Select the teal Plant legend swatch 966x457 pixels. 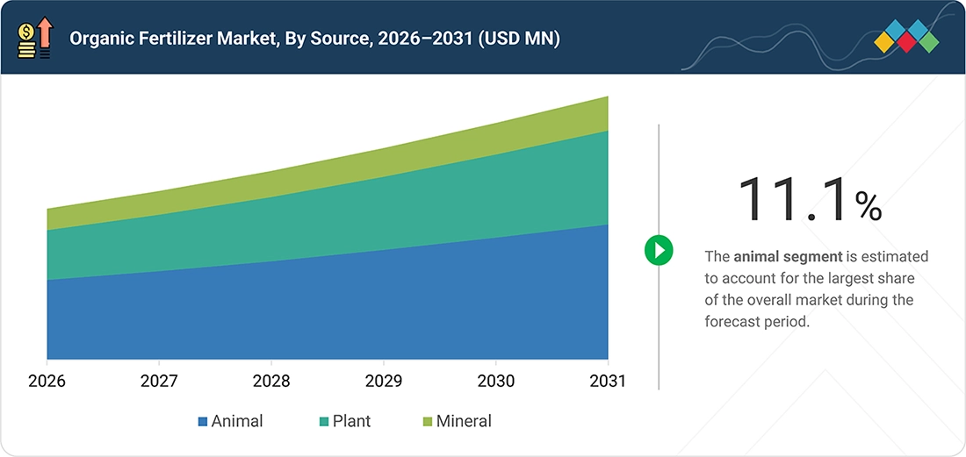click(x=324, y=422)
